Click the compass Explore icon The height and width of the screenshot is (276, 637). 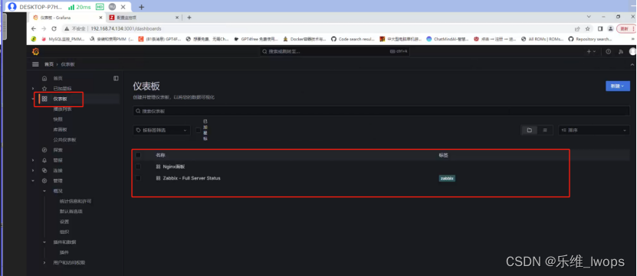44,150
